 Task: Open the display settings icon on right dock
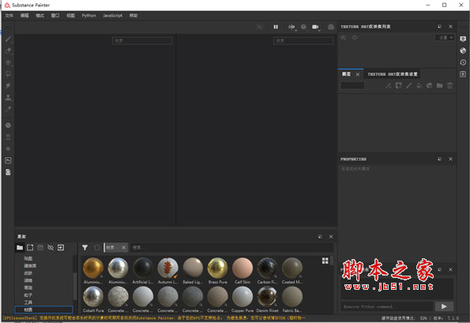[x=463, y=39]
